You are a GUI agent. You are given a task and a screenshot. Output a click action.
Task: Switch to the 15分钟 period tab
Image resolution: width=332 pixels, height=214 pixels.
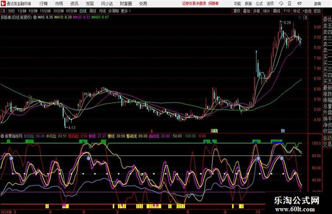(45, 11)
